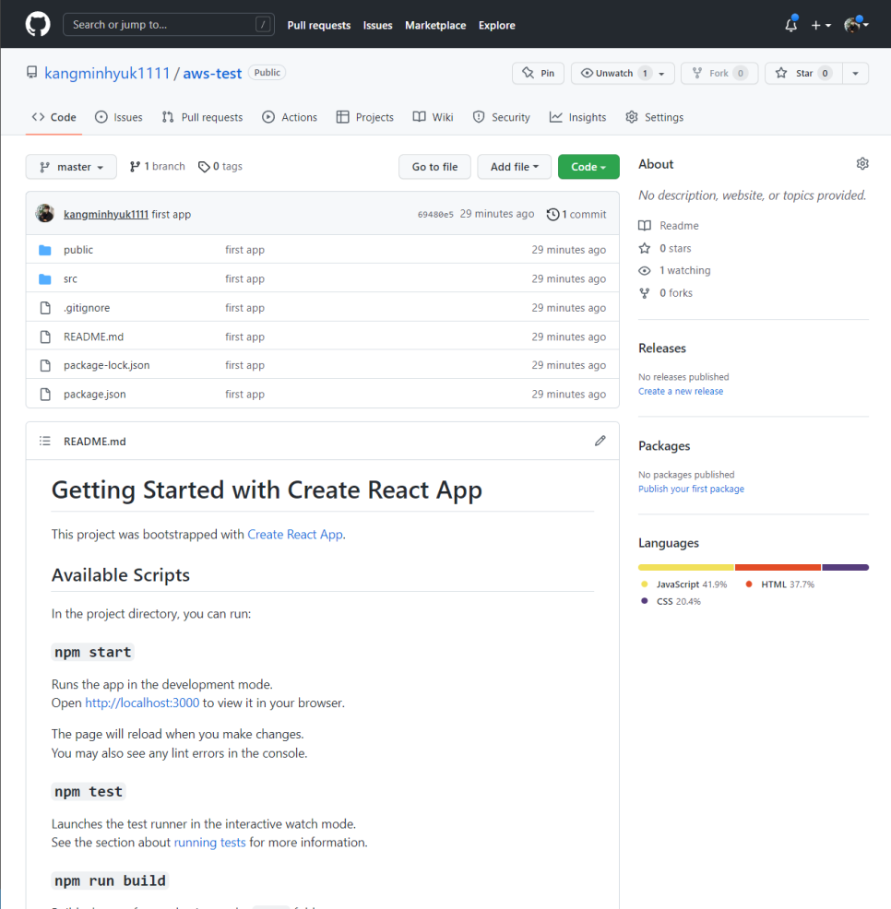Open the kangminhyuk1111 owner link
Screen dimensions: 891x909
(107, 73)
